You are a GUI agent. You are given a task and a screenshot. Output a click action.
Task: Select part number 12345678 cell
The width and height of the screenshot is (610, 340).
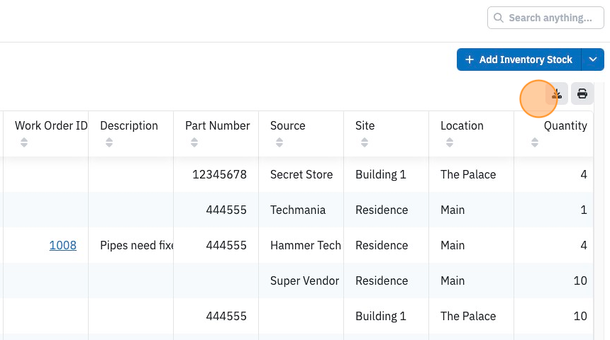click(216, 174)
